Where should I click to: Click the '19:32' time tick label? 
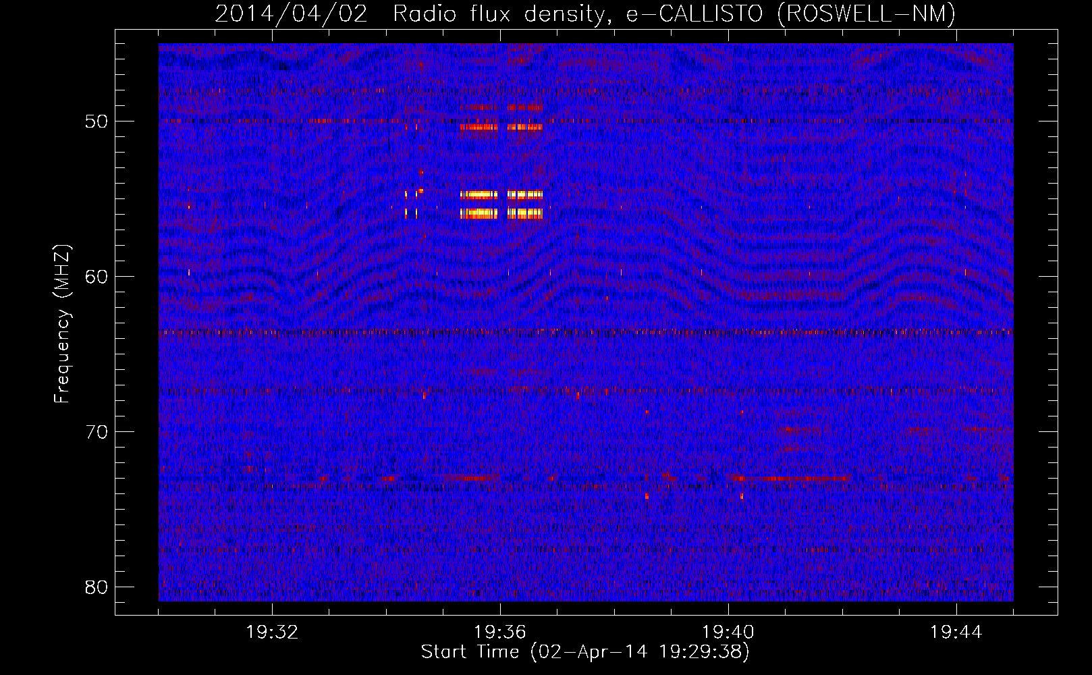click(272, 632)
